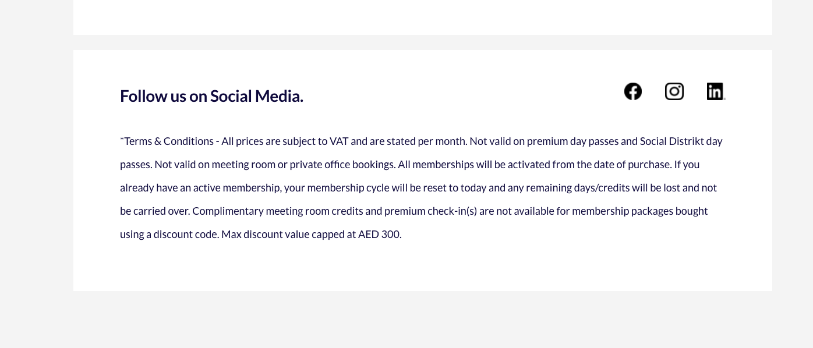Click the 'Social Distrikt day' phrase
This screenshot has width=813, height=348.
(x=681, y=141)
